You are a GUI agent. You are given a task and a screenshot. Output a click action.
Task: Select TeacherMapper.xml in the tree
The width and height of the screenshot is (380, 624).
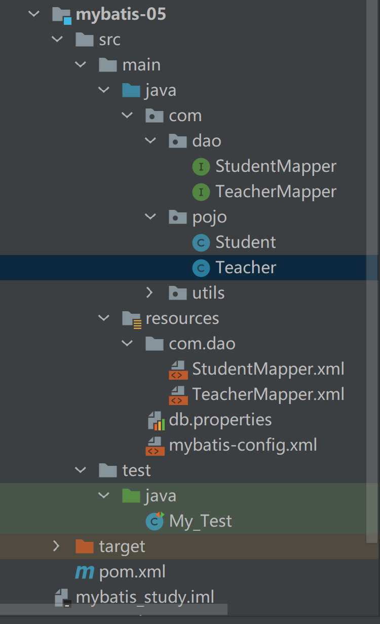pos(268,394)
